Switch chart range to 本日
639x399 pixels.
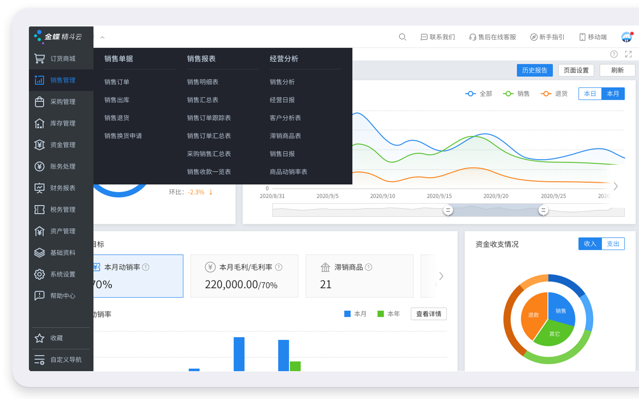590,94
